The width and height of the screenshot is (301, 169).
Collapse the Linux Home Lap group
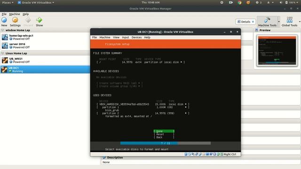(3, 53)
